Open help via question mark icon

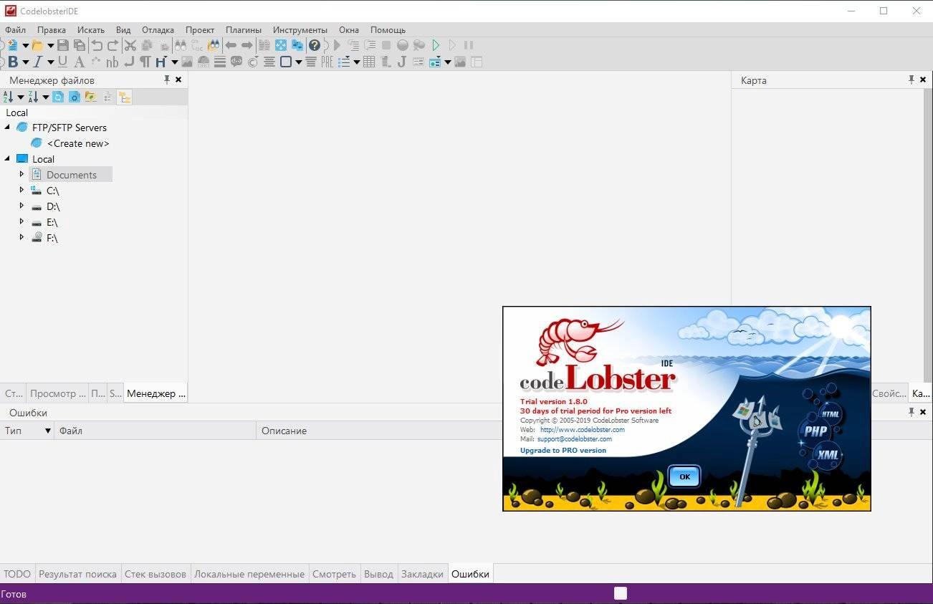[x=314, y=45]
